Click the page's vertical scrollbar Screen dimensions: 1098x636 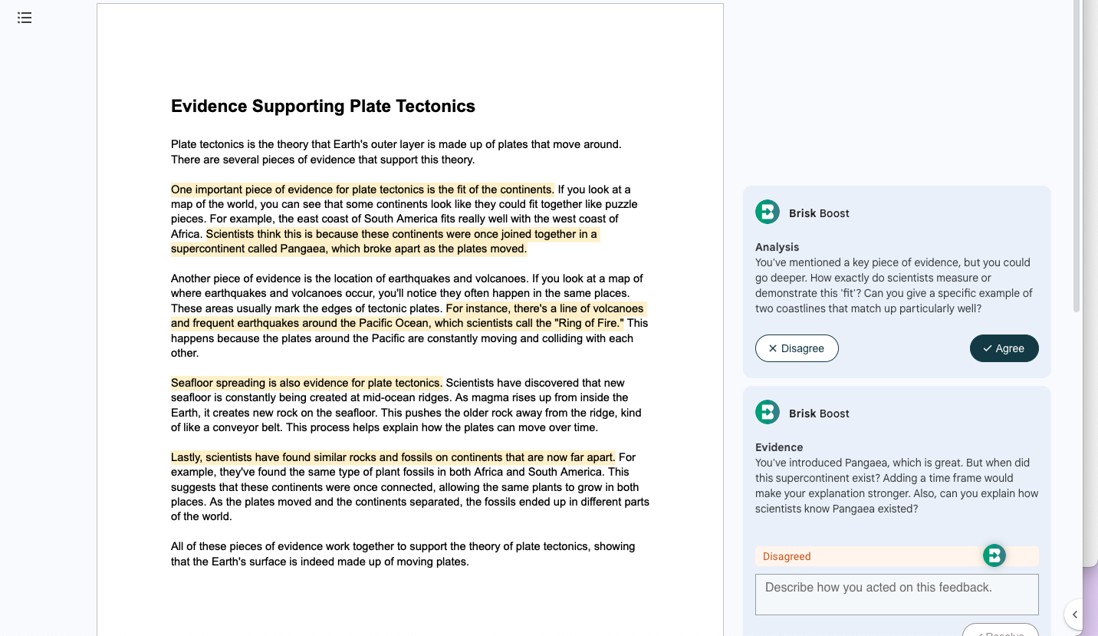click(1077, 153)
